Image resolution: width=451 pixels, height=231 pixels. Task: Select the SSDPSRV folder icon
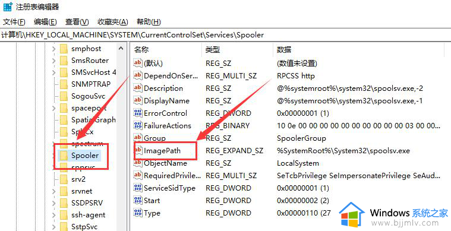(64, 203)
